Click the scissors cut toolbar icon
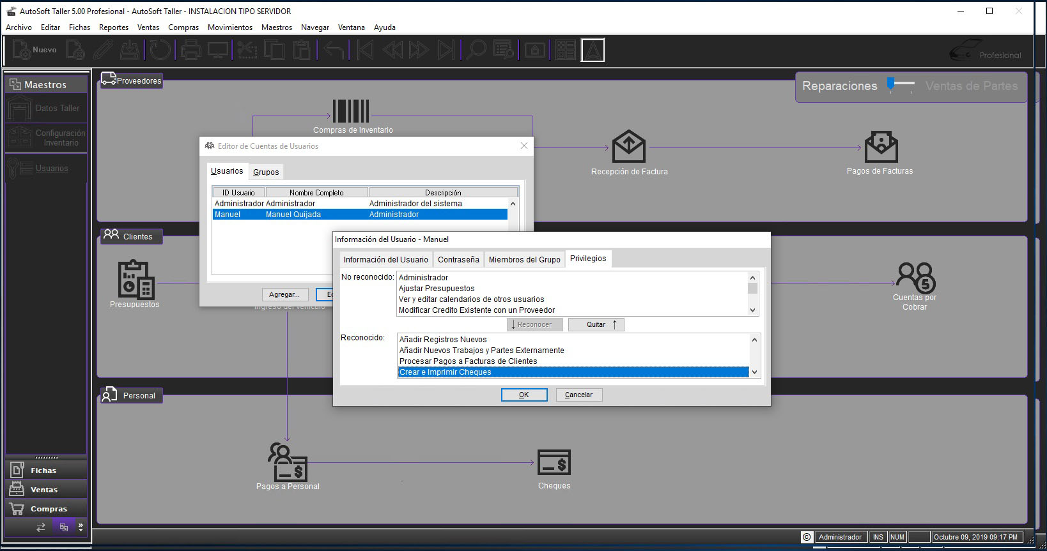This screenshot has height=551, width=1047. 247,50
